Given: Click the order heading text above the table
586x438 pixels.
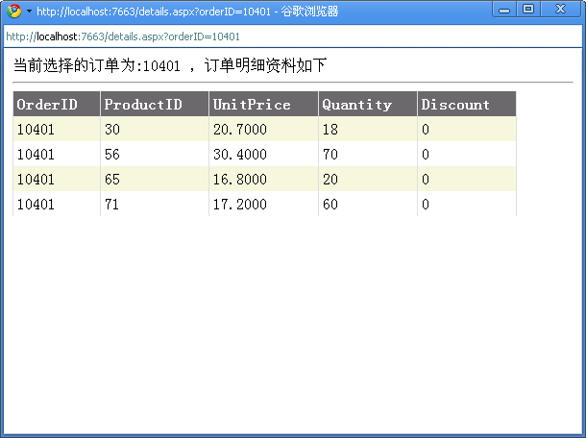Looking at the screenshot, I should pos(170,65).
